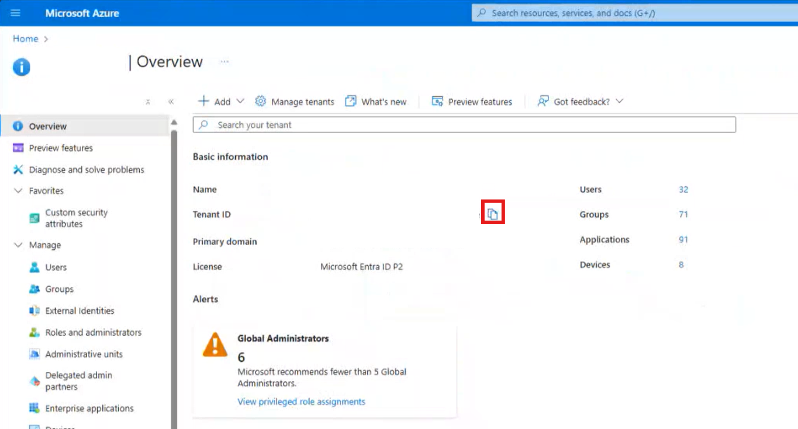
Task: Open Preview features from the toolbar
Action: pyautogui.click(x=472, y=102)
